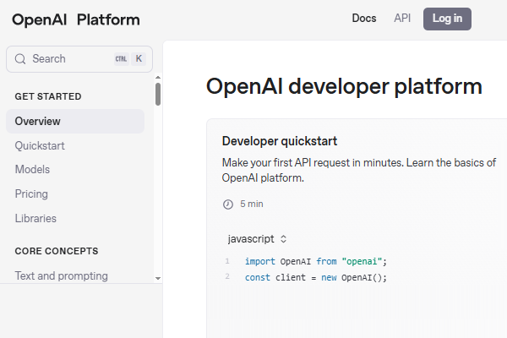Screen dimensions: 507x338
Task: Open the API tab in header
Action: [x=402, y=19]
